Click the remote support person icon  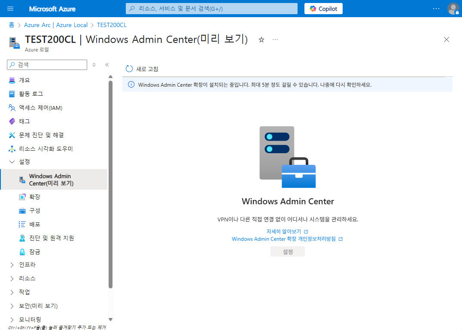pyautogui.click(x=22, y=238)
